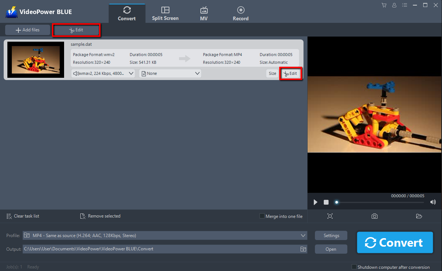Open the shopping cart icon
The width and height of the screenshot is (442, 271).
tap(384, 5)
